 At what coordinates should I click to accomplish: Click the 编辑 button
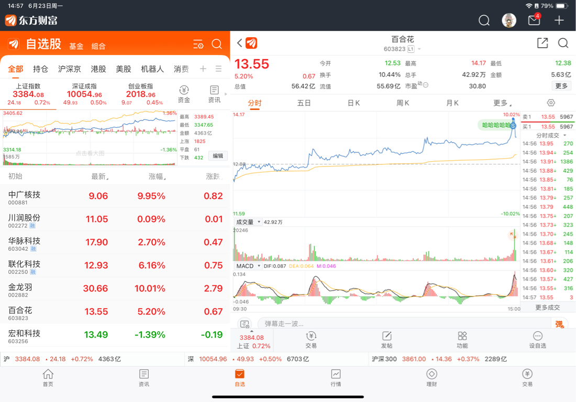(218, 155)
